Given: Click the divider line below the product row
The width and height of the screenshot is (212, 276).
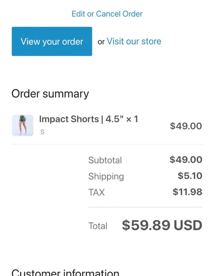Looking at the screenshot, I should (107, 144).
